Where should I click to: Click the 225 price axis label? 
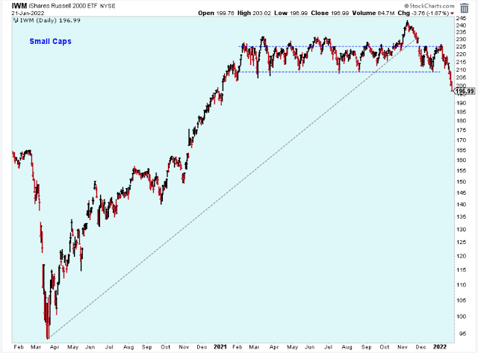461,46
